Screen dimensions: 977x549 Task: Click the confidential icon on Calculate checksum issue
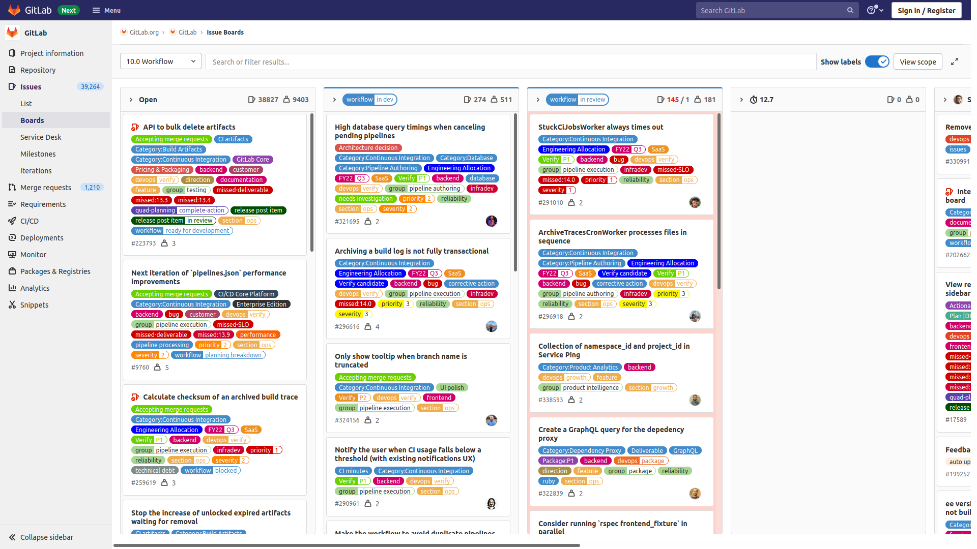(x=135, y=397)
